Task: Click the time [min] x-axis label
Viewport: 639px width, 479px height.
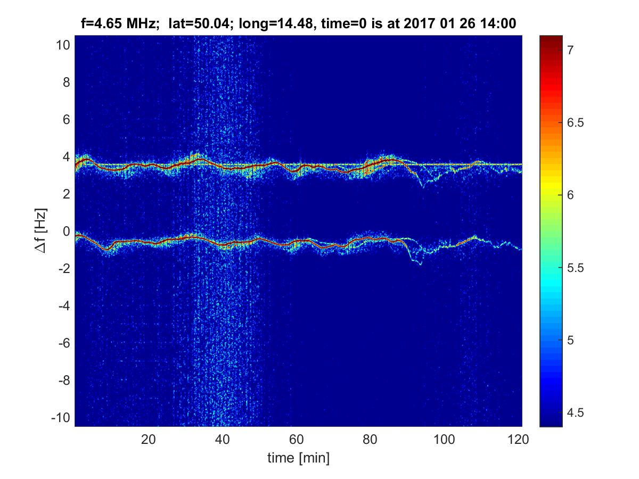Action: tap(298, 458)
